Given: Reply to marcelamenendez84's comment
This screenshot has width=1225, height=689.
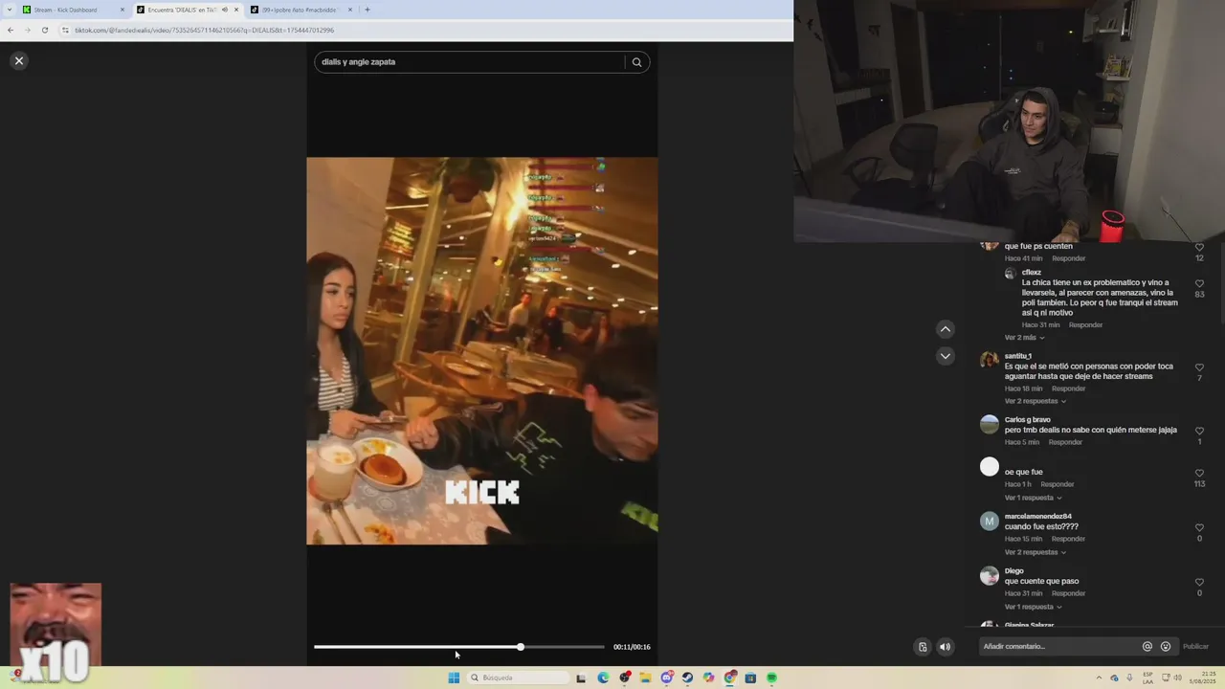Looking at the screenshot, I should [x=1068, y=539].
